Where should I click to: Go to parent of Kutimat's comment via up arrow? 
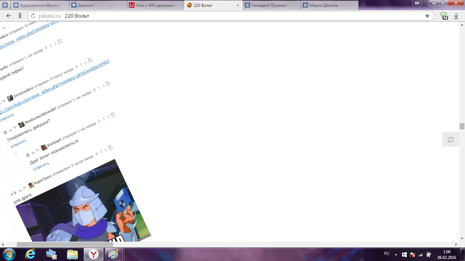point(104,119)
